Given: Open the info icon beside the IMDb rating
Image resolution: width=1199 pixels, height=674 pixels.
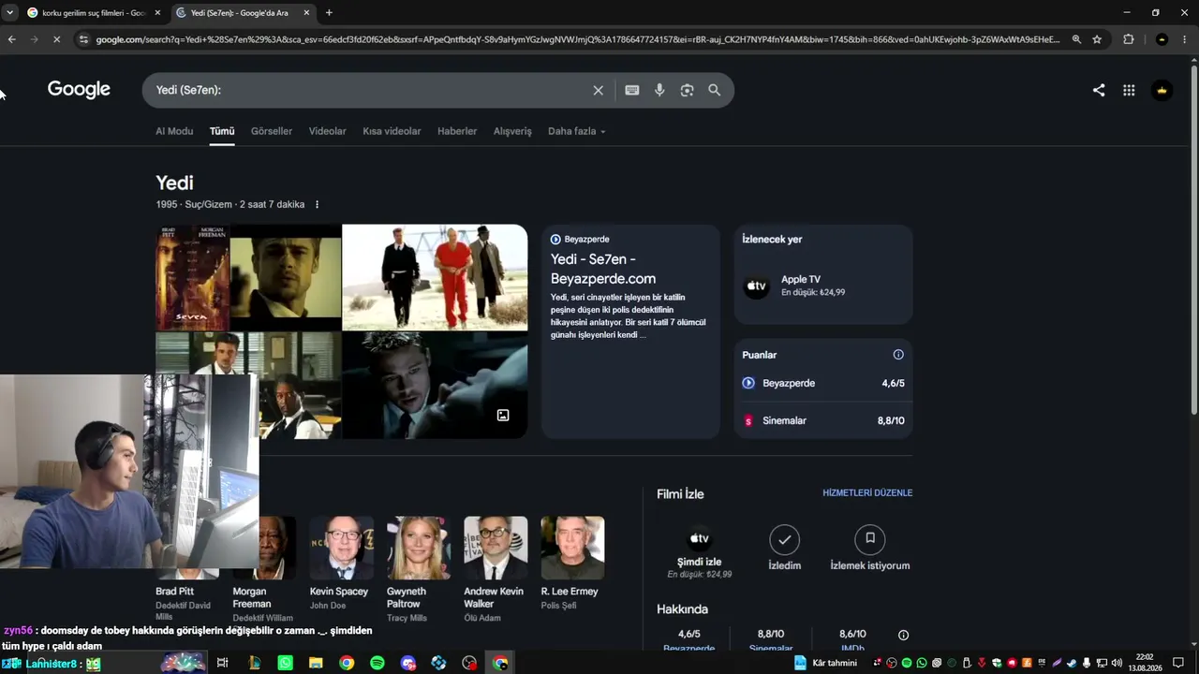Looking at the screenshot, I should (x=903, y=635).
